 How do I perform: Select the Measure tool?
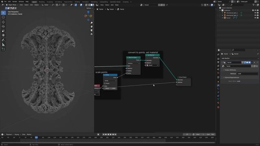click(3, 45)
